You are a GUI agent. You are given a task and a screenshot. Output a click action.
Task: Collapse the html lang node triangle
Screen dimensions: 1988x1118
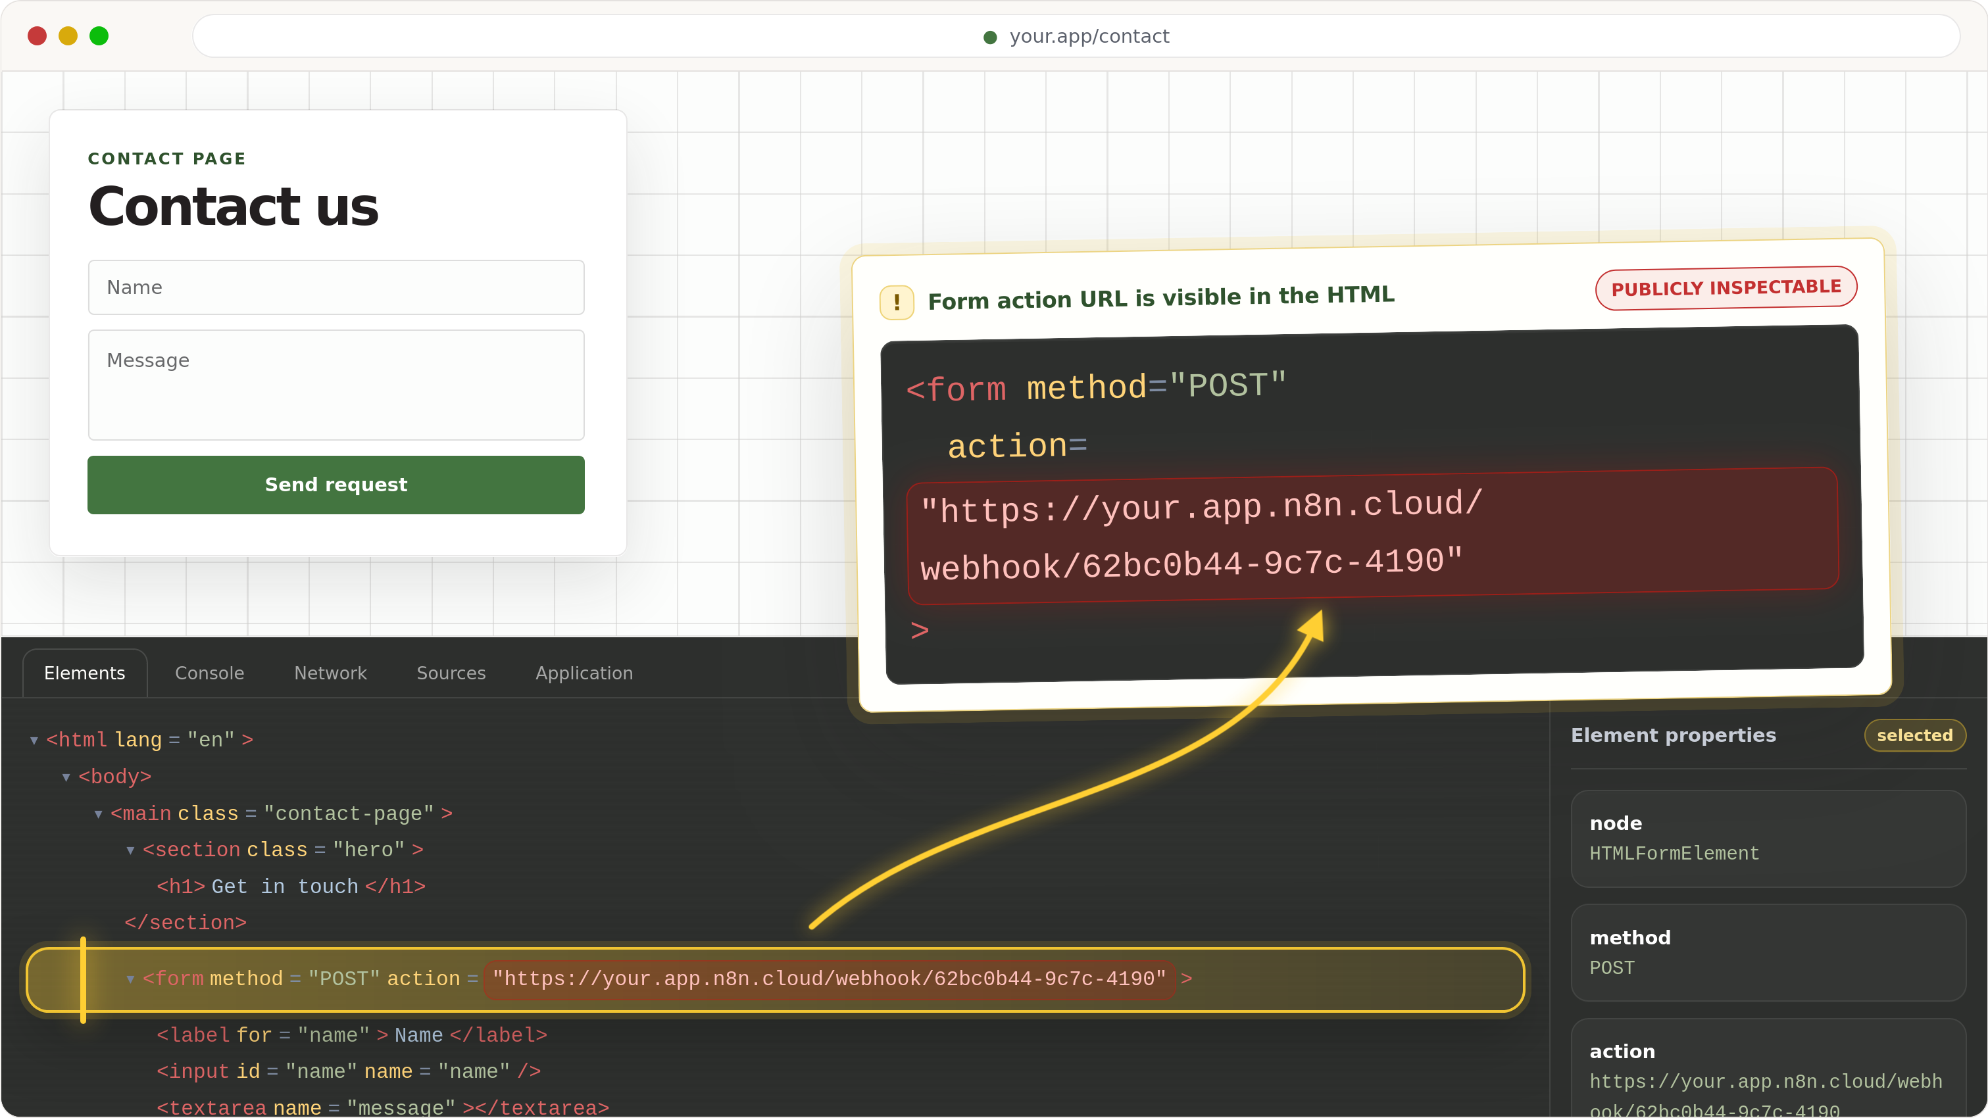point(34,741)
